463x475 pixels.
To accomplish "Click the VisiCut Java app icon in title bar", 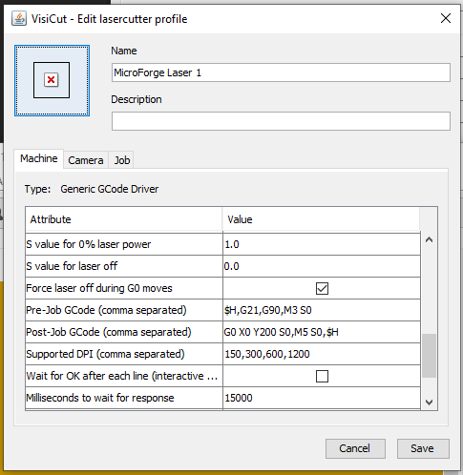I will 19,18.
